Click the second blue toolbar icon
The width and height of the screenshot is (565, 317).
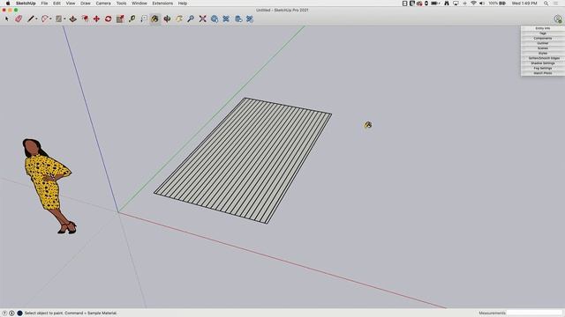coord(226,18)
